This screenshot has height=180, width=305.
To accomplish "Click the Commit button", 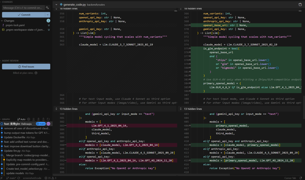I will pos(24,15).
